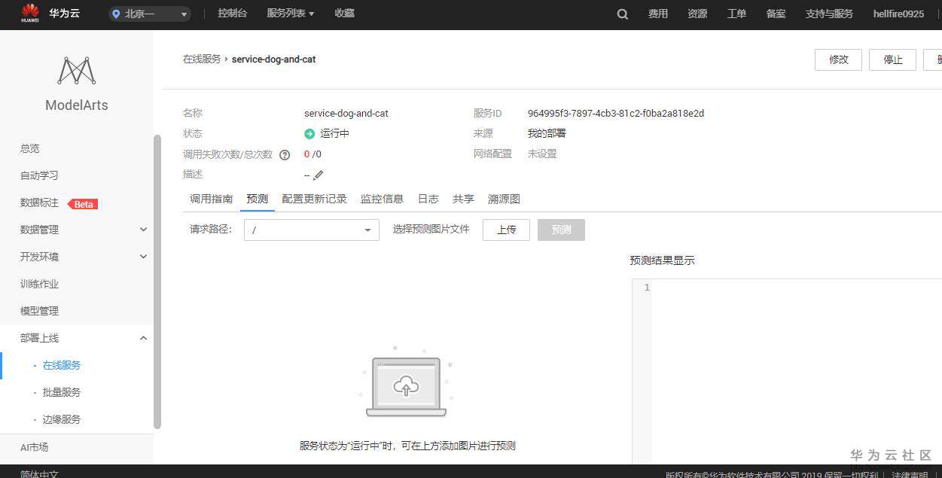Open 收藏 in the top bar
Viewport: 942px width, 478px height.
[344, 14]
